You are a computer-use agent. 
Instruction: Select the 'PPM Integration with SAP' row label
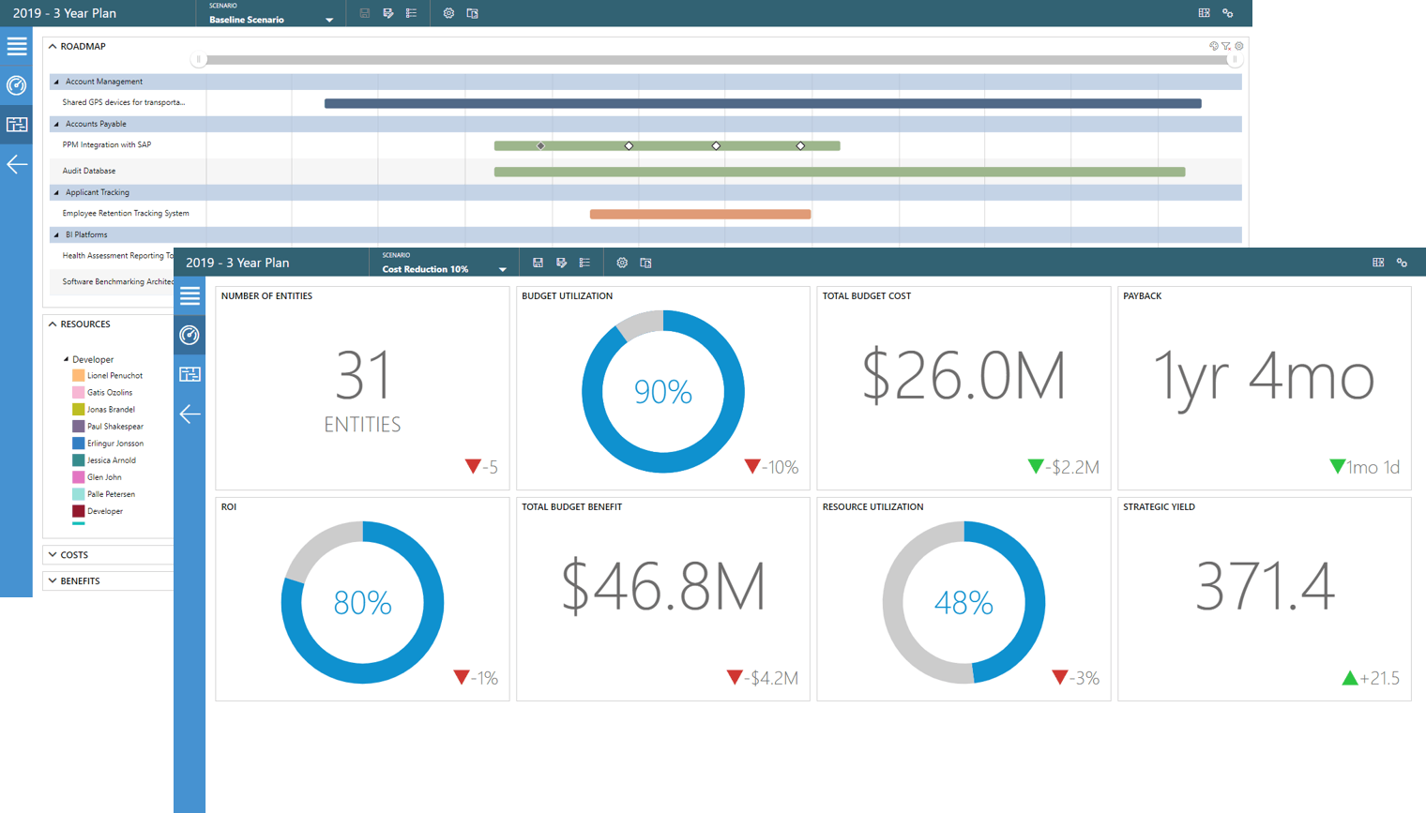(107, 144)
